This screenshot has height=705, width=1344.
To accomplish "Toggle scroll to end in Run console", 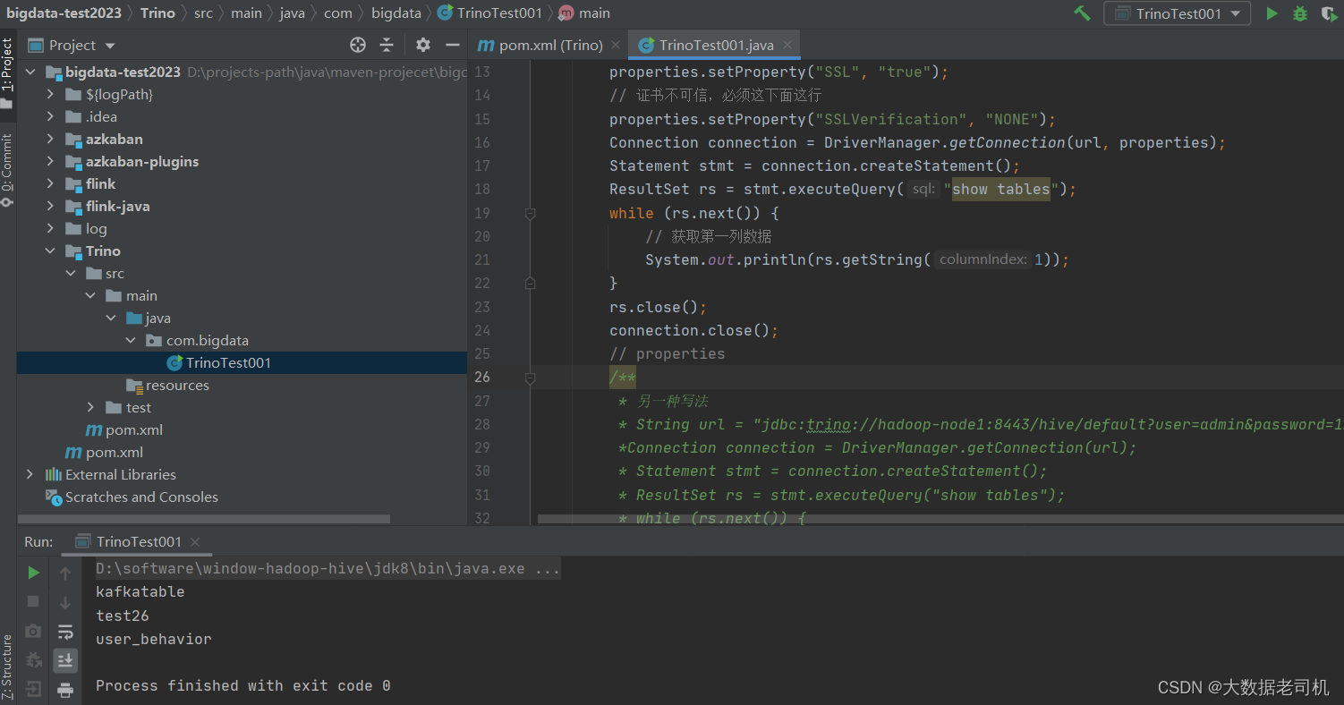I will pos(65,660).
